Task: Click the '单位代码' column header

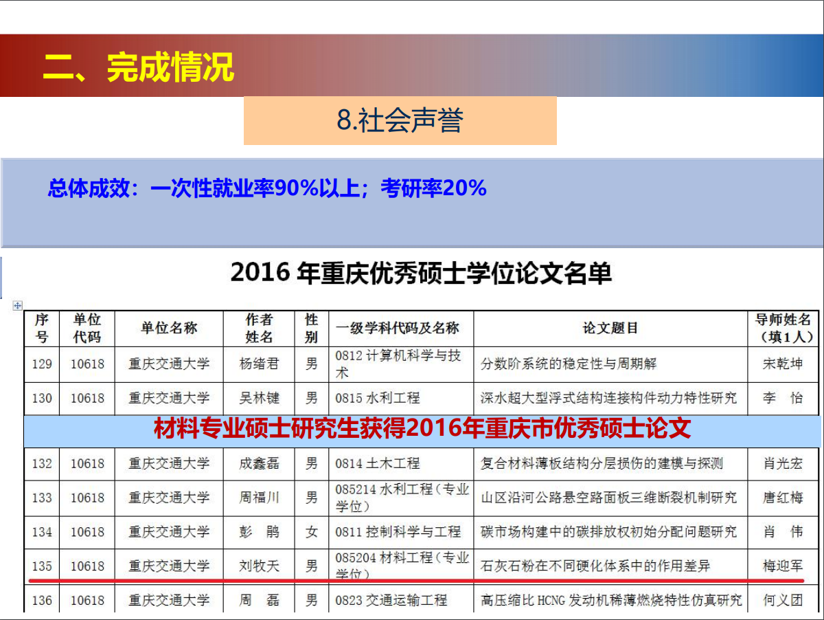Action: click(87, 329)
